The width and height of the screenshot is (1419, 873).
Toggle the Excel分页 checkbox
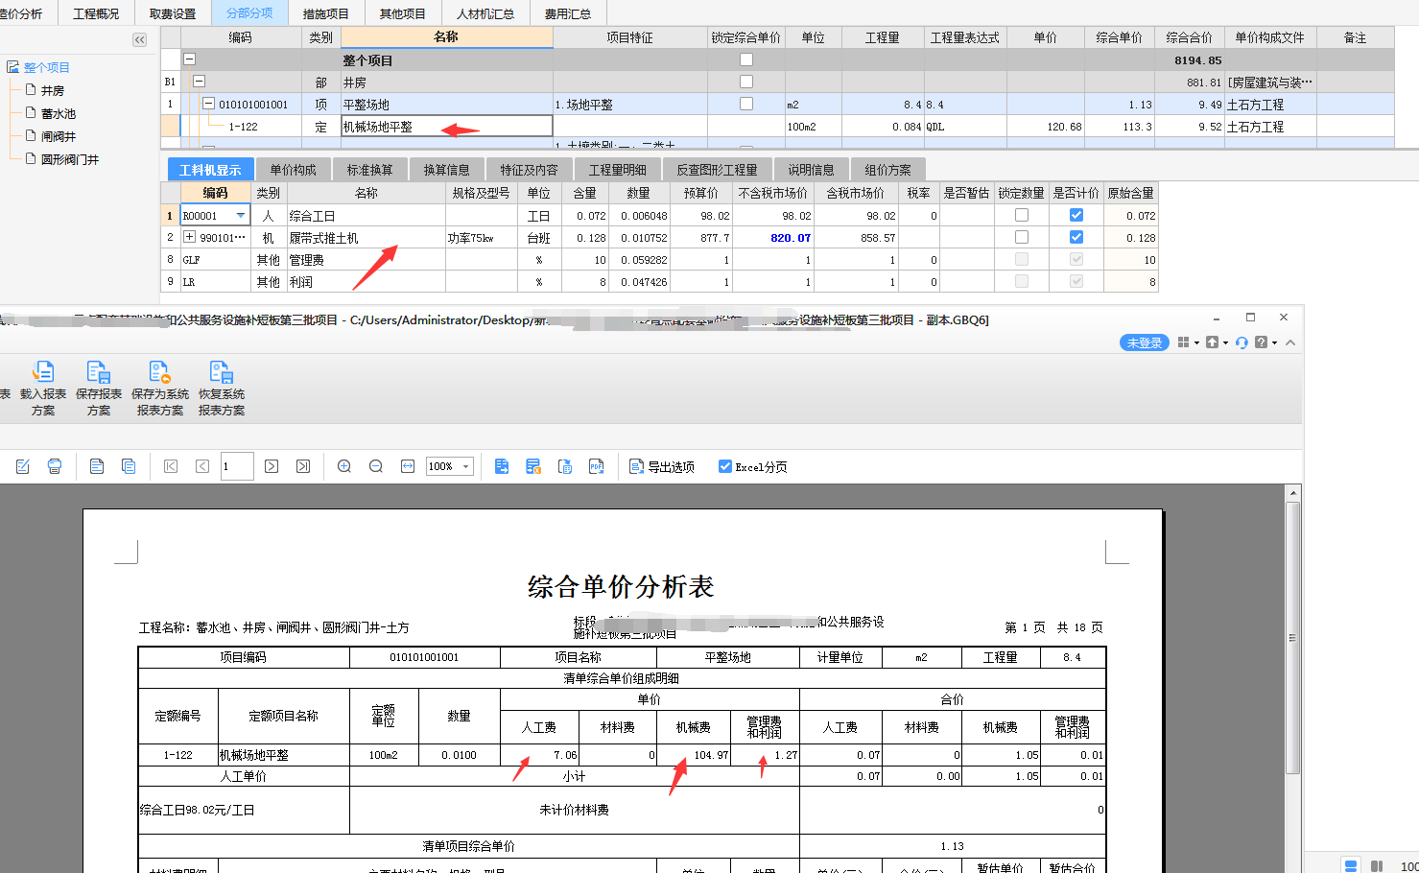click(x=725, y=466)
